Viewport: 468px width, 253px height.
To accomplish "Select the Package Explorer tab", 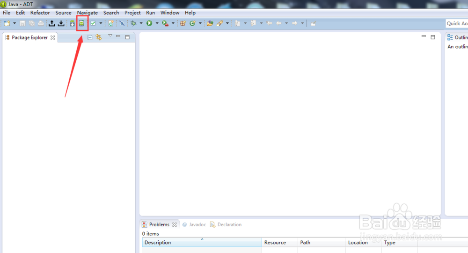I will [x=29, y=37].
